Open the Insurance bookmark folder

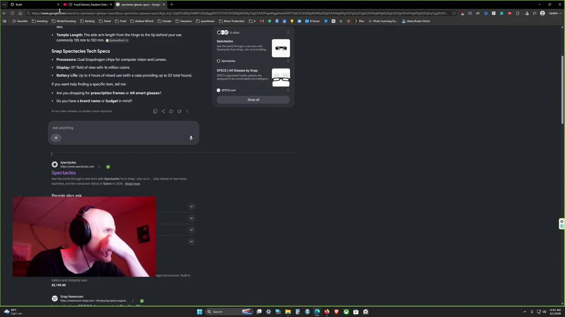tap(183, 21)
